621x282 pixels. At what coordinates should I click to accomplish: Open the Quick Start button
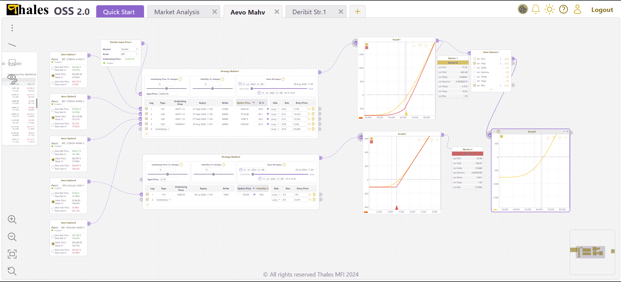[119, 12]
